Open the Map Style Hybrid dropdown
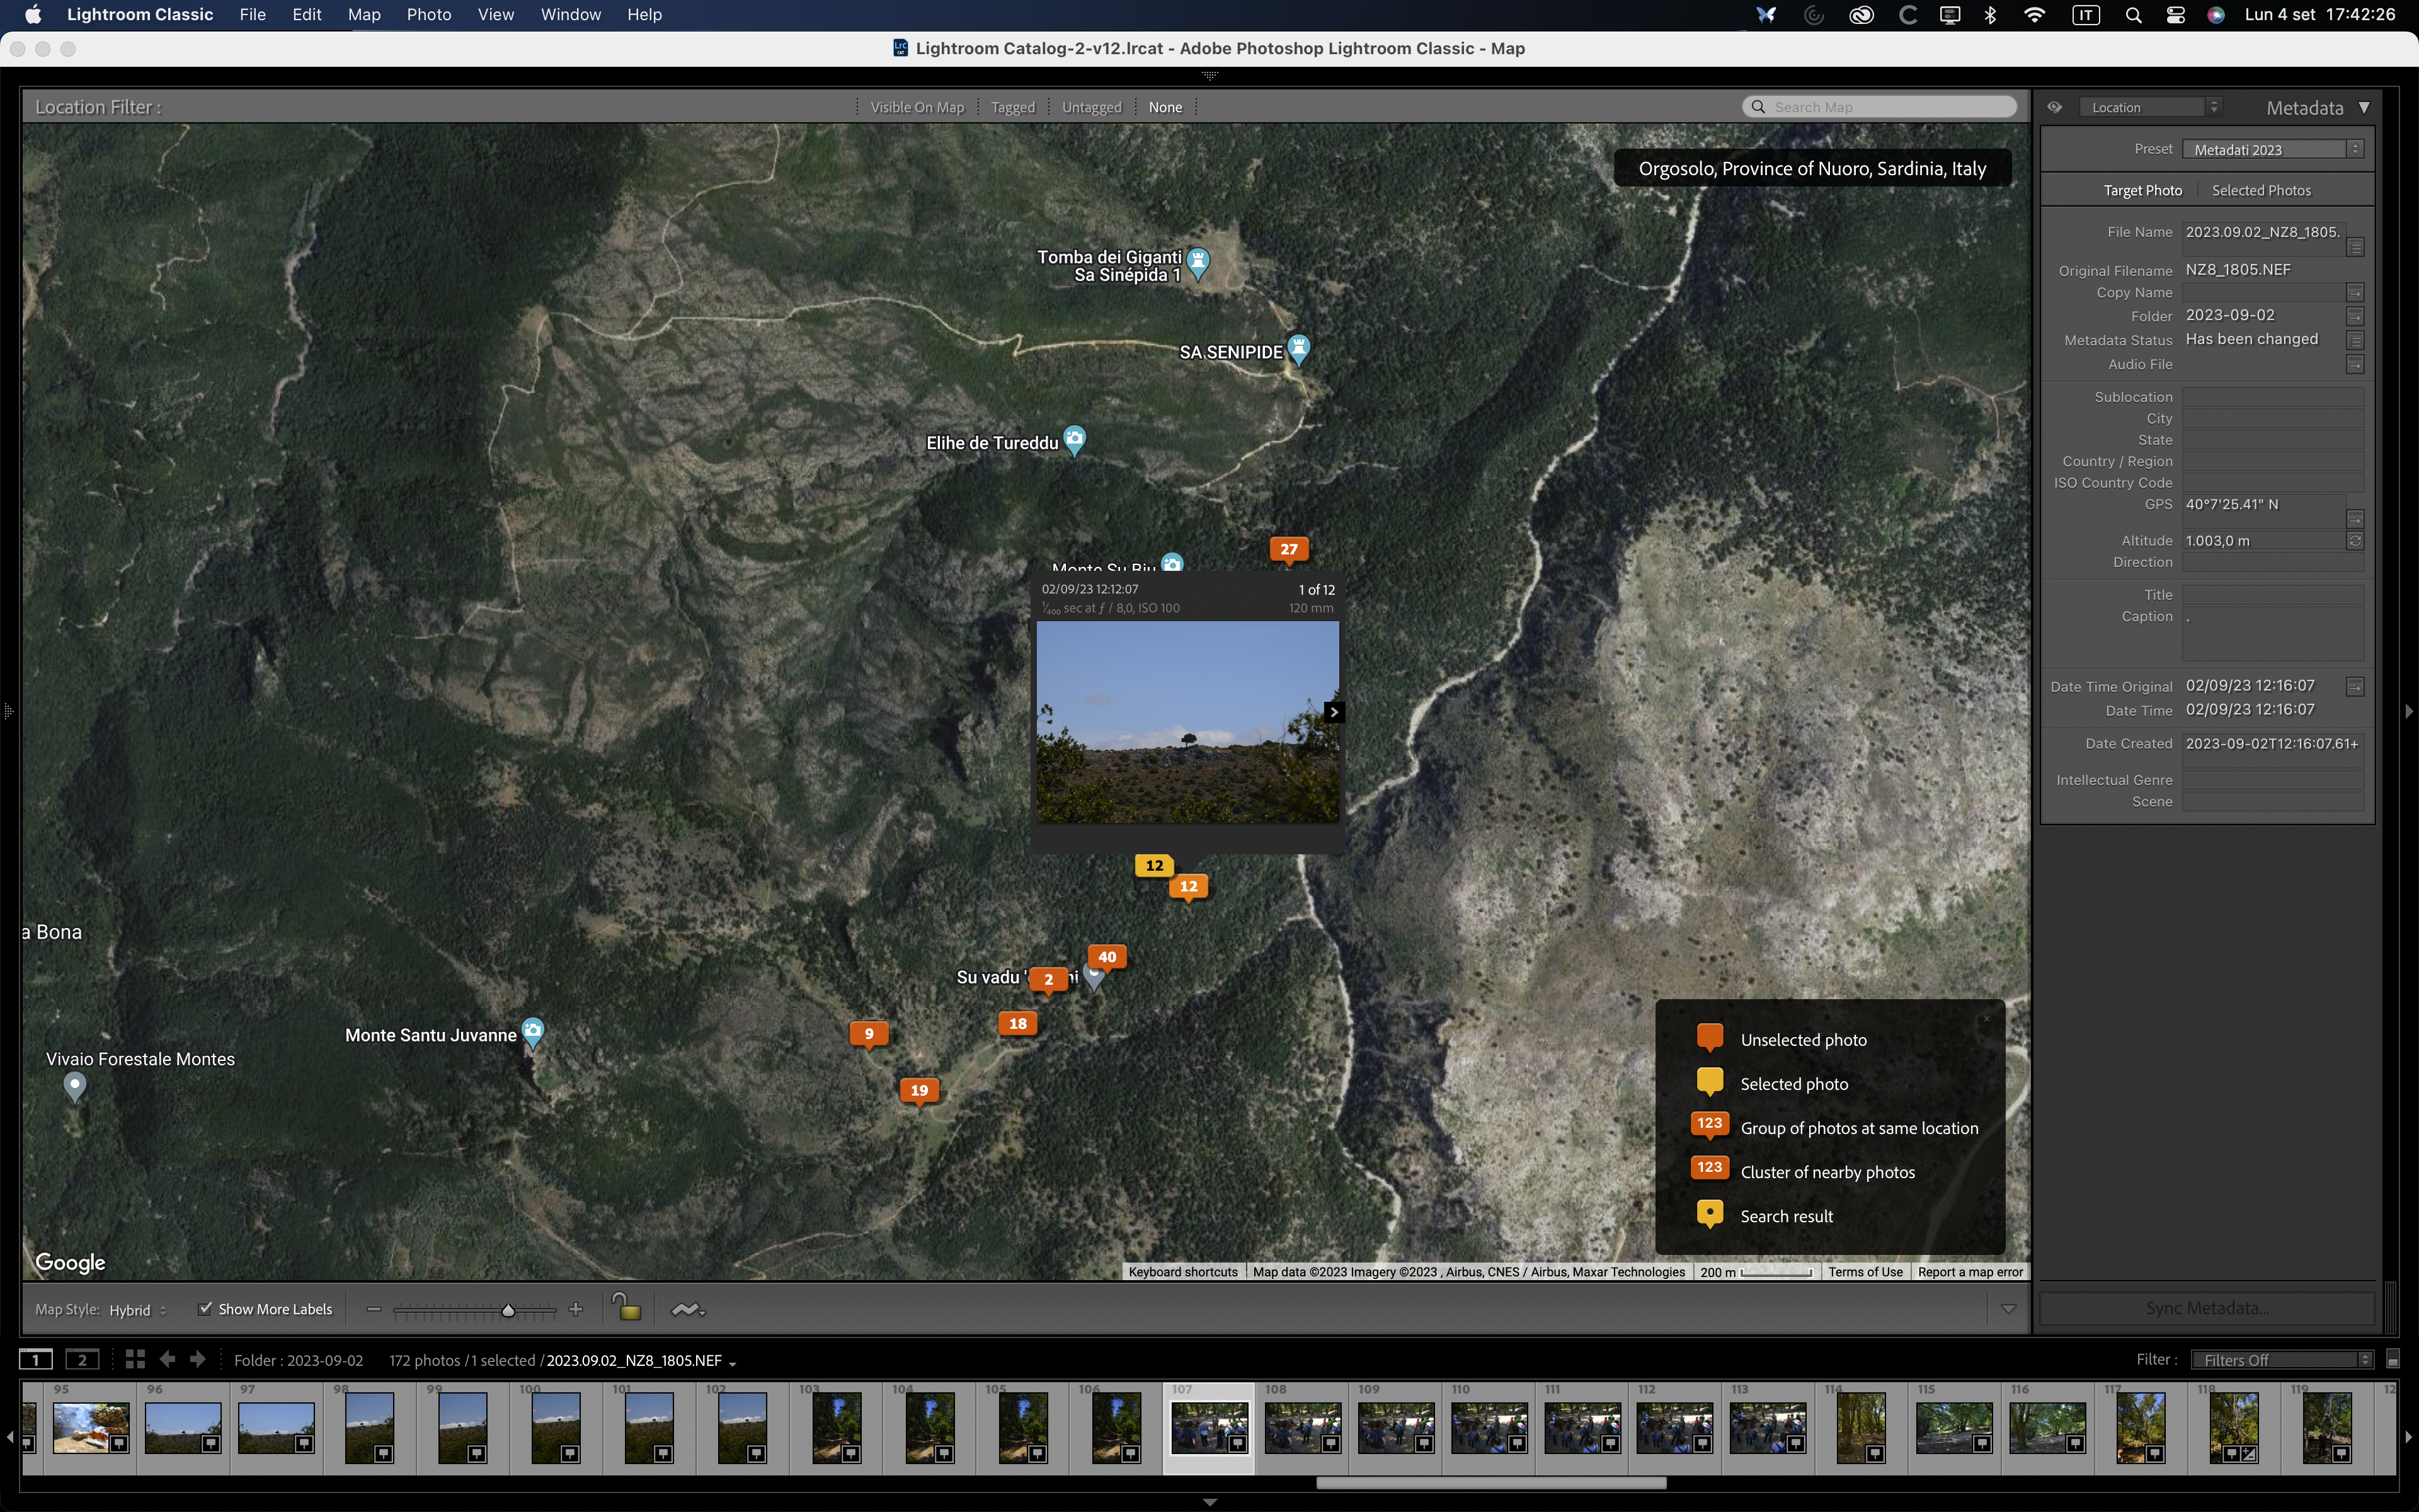 click(138, 1310)
